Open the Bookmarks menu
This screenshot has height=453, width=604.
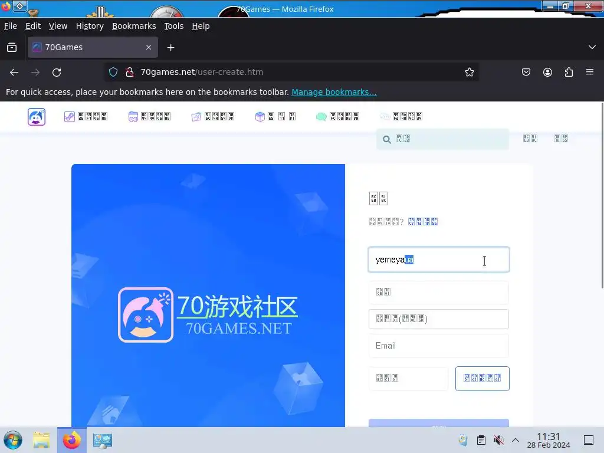pyautogui.click(x=134, y=26)
